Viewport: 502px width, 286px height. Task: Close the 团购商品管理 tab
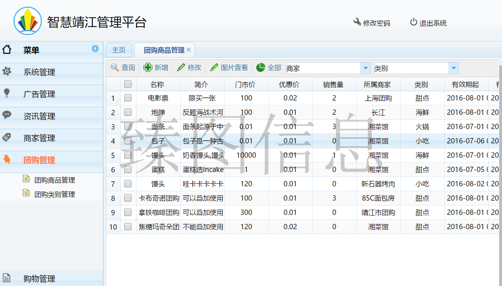pyautogui.click(x=189, y=50)
